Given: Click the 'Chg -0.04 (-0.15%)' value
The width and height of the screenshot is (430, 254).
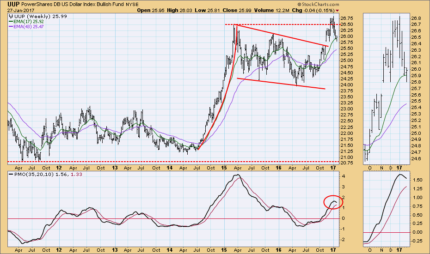Looking at the screenshot, I should coord(313,11).
